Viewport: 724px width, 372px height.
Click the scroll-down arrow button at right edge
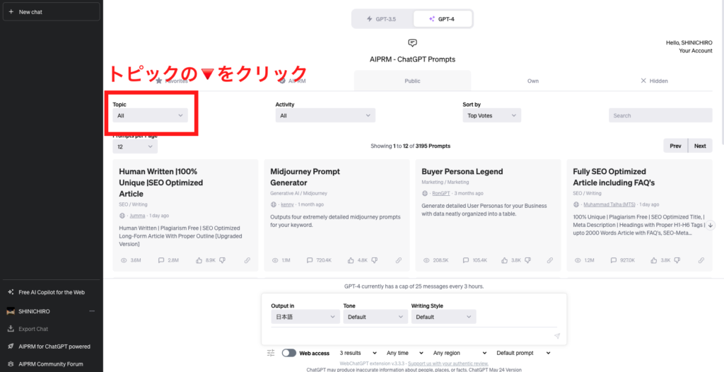(711, 226)
